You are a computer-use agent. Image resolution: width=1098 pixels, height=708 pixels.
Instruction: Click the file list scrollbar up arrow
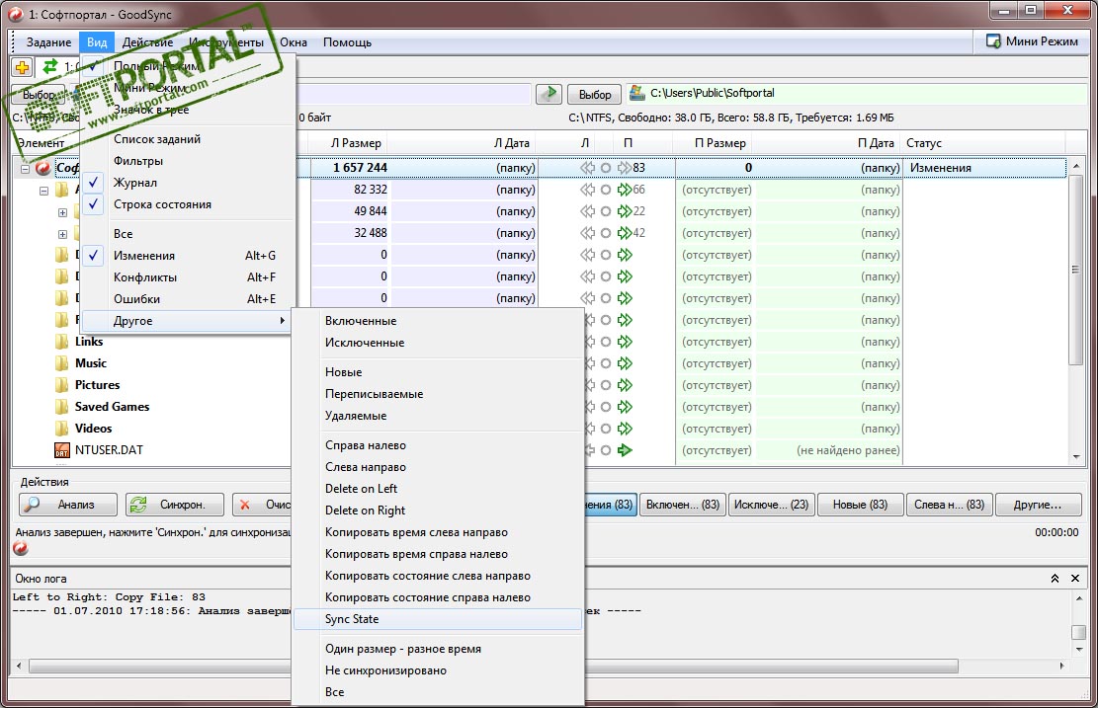click(1075, 167)
